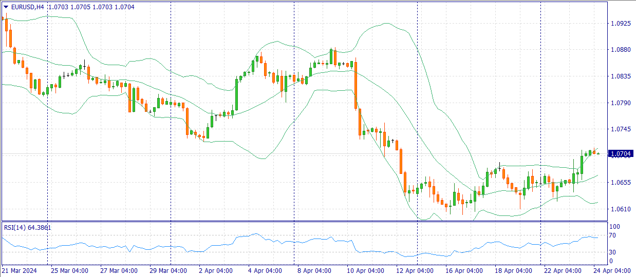This screenshot has height=277, width=636.
Task: Click the 1.0880 price axis label
Action: pyautogui.click(x=619, y=50)
